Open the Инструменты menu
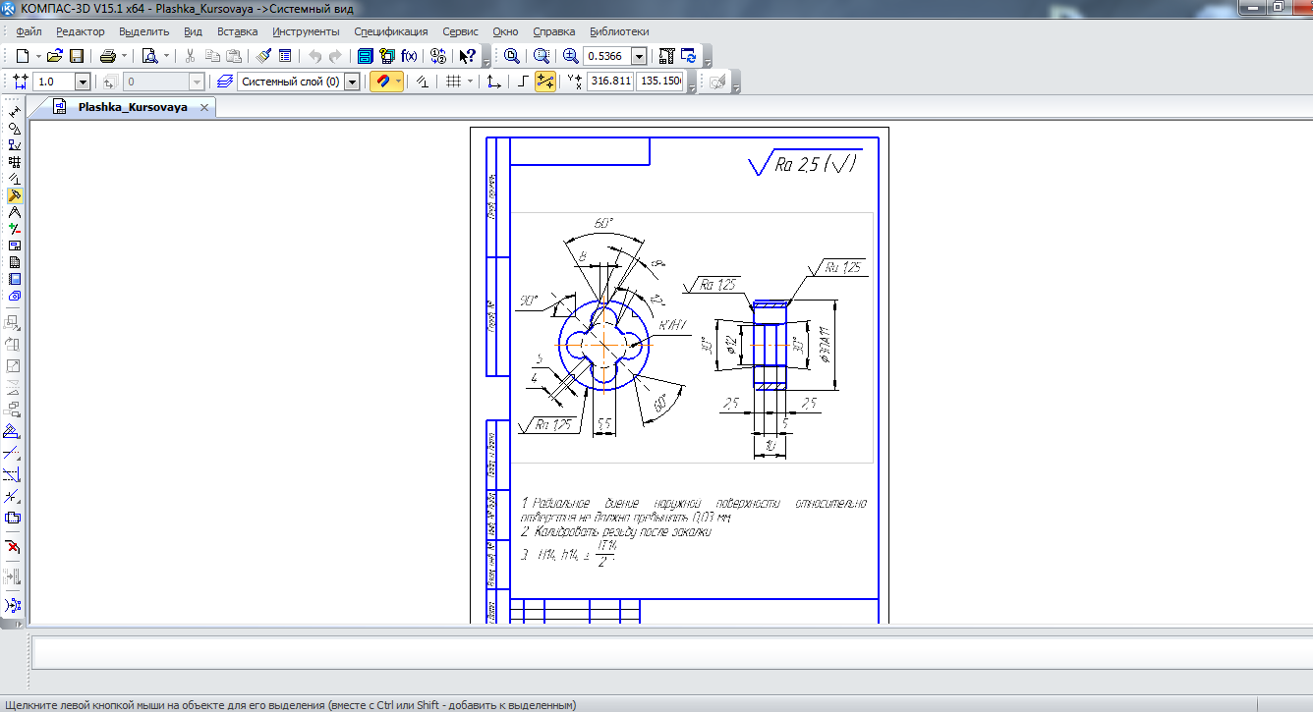The width and height of the screenshot is (1313, 712). [x=306, y=31]
